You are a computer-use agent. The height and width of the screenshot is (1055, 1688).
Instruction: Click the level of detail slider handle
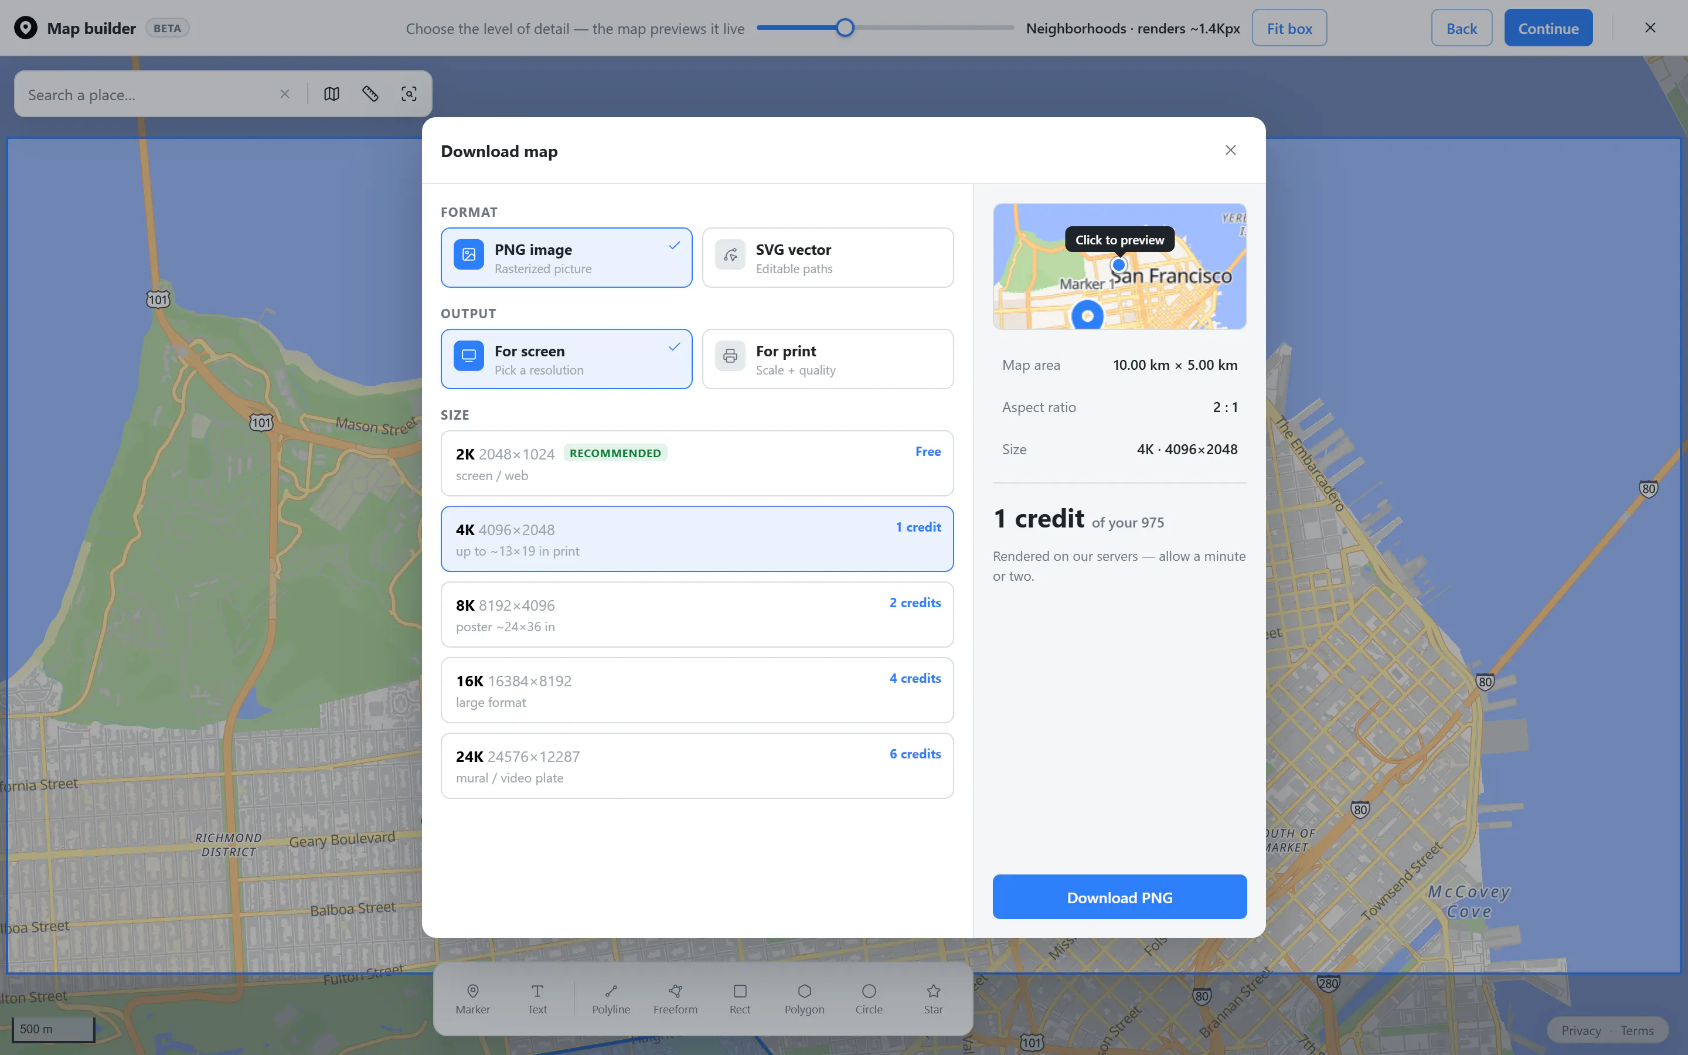point(845,28)
